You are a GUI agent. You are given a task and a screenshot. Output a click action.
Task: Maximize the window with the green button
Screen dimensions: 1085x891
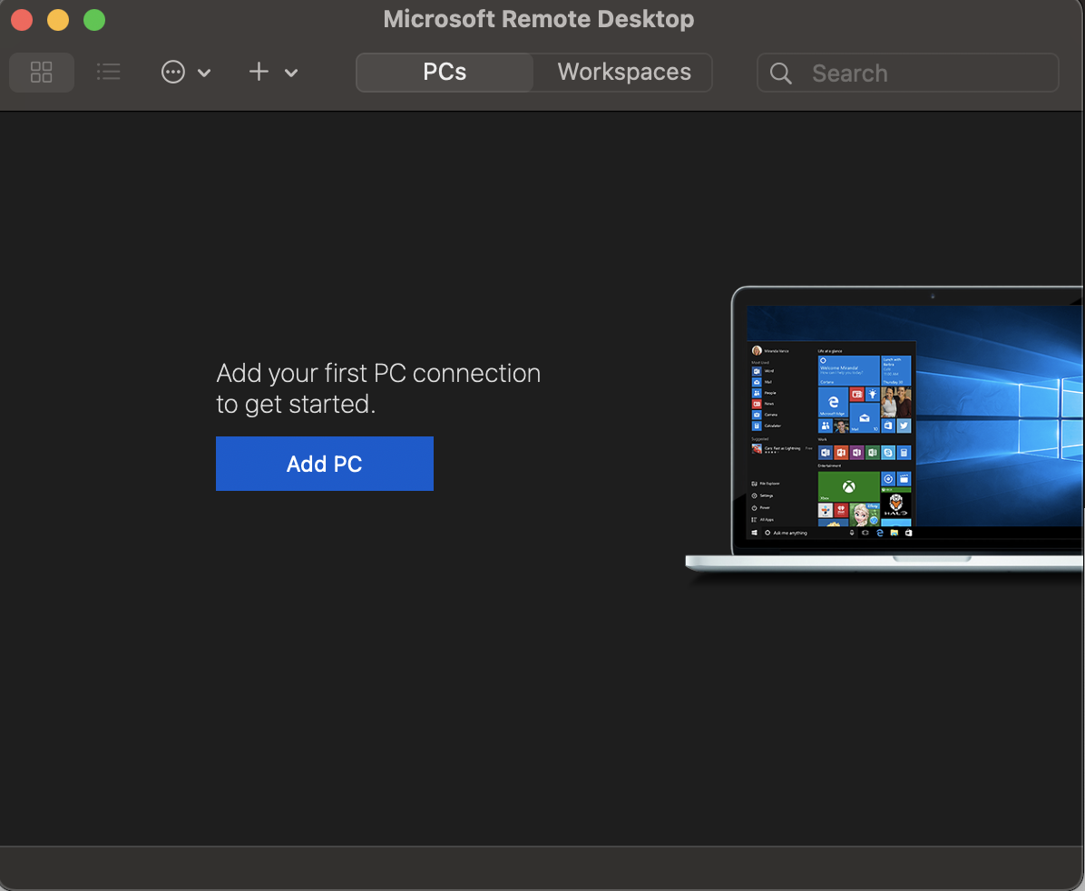94,20
